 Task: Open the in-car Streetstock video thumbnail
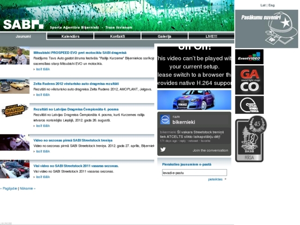pos(15,142)
